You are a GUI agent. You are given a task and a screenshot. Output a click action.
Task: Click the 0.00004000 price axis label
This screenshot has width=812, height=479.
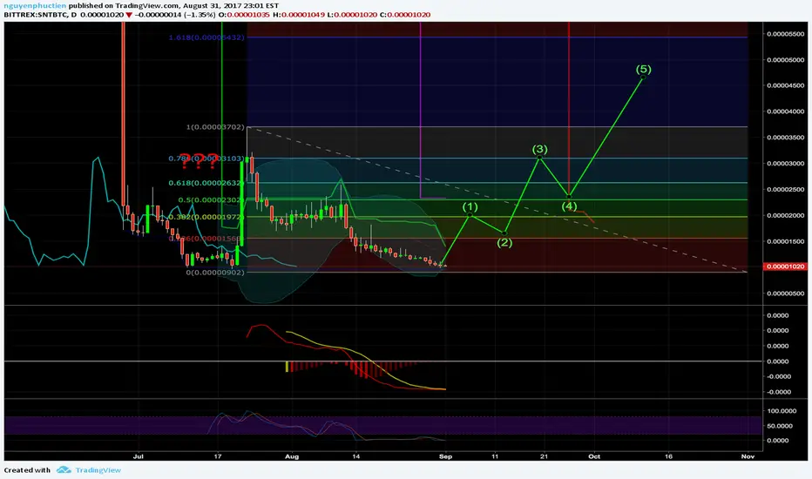(786, 111)
